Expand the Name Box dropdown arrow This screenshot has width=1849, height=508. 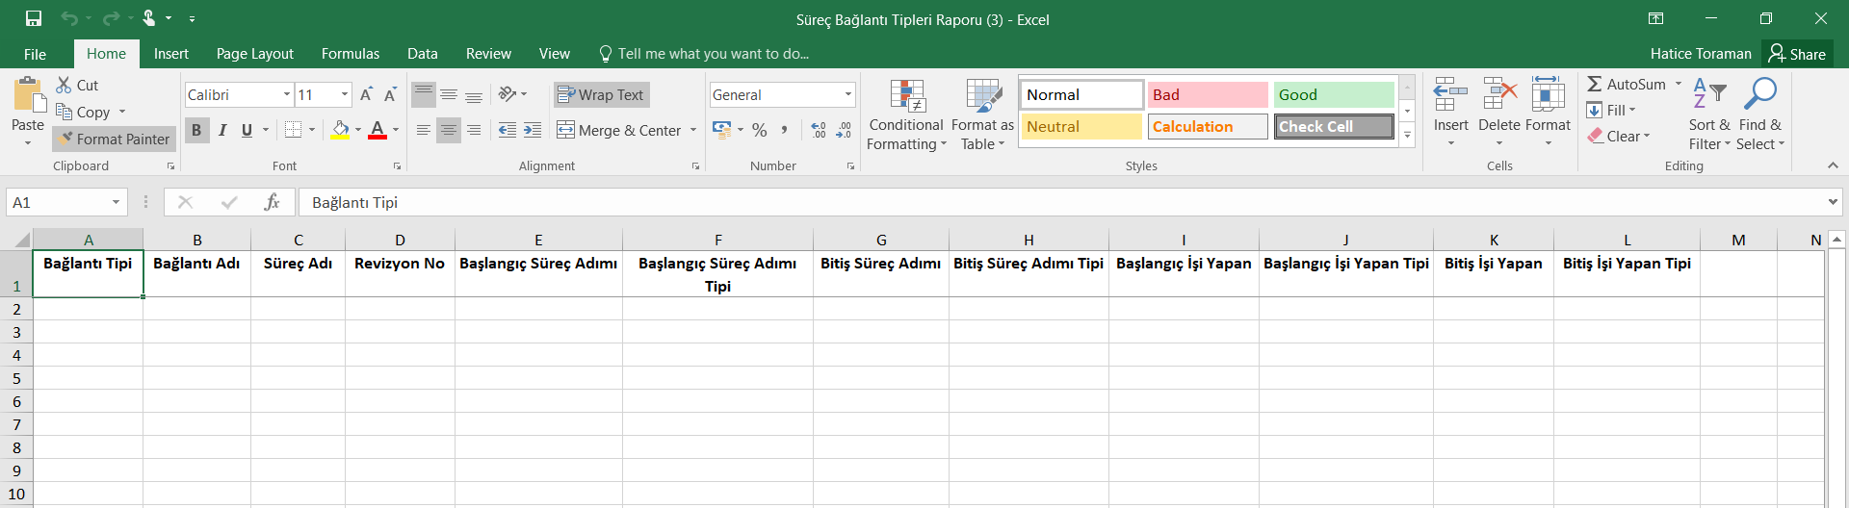coord(116,202)
